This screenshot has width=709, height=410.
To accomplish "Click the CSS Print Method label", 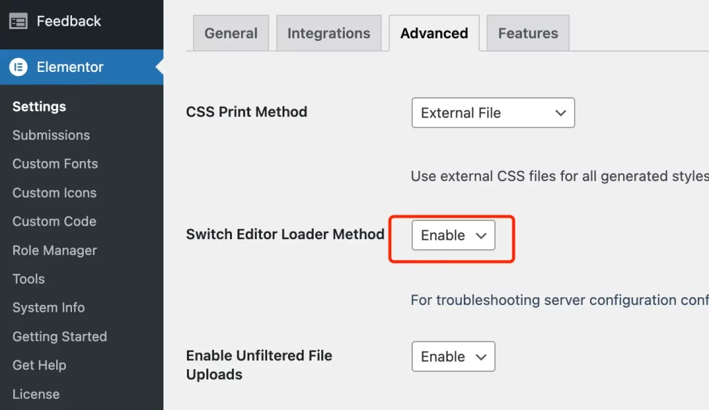I will click(246, 112).
